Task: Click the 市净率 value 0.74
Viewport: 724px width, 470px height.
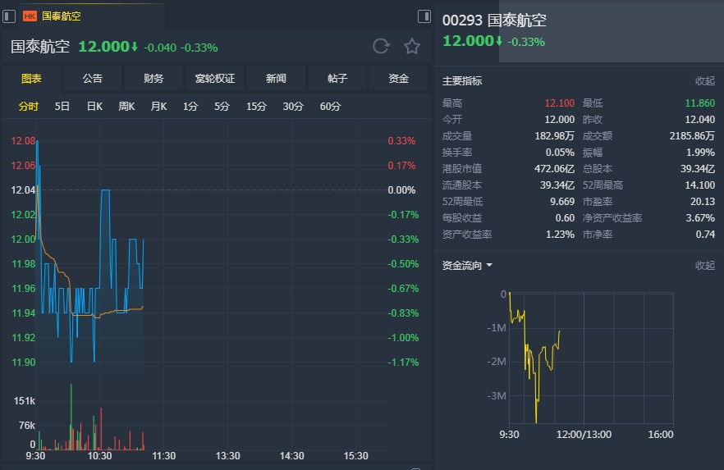Action: [706, 235]
